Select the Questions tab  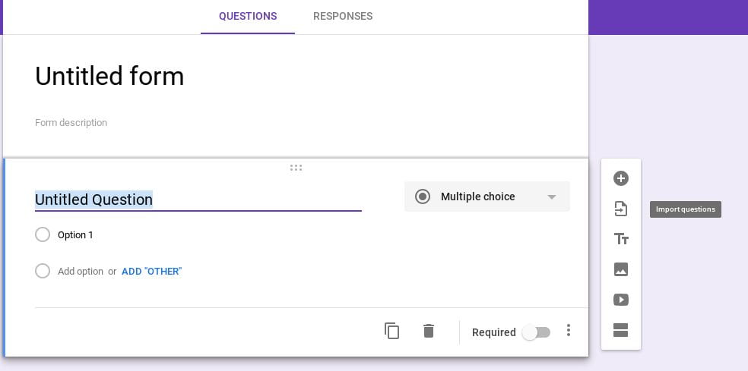tap(248, 16)
